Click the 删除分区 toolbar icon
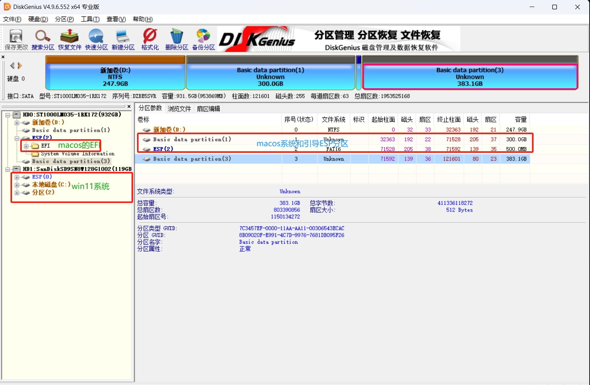 point(177,40)
